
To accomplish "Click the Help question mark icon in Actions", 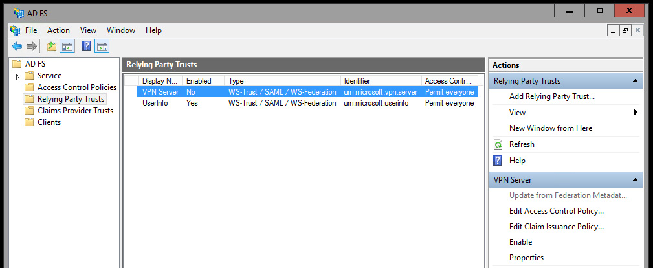I will pyautogui.click(x=498, y=161).
